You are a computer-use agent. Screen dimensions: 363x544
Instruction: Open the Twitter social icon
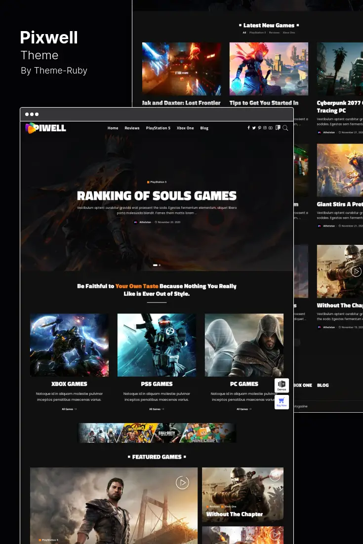[x=254, y=128]
